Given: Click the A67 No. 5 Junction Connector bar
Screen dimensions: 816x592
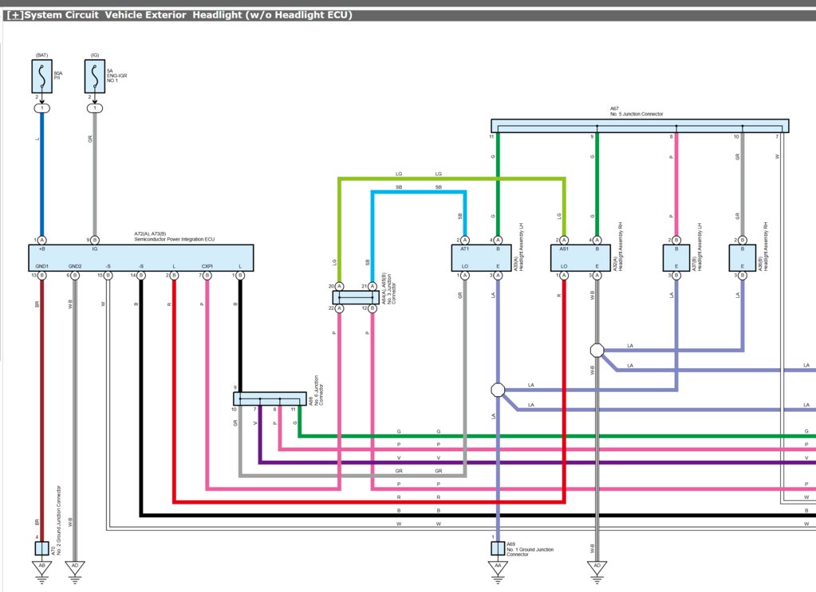Looking at the screenshot, I should pos(640,126).
